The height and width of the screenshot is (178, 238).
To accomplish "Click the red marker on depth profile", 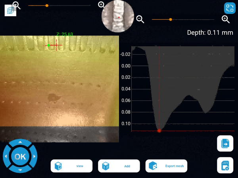I will (x=159, y=131).
